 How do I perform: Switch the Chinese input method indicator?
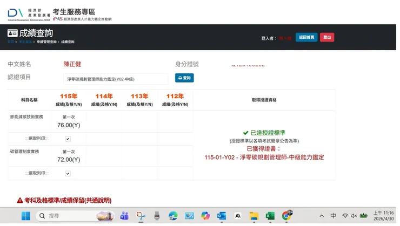click(x=333, y=216)
